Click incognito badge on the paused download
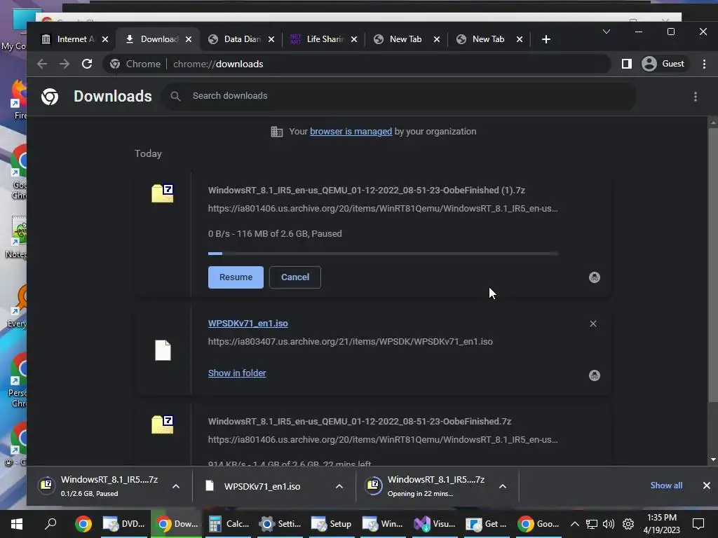Image resolution: width=718 pixels, height=538 pixels. pyautogui.click(x=595, y=277)
